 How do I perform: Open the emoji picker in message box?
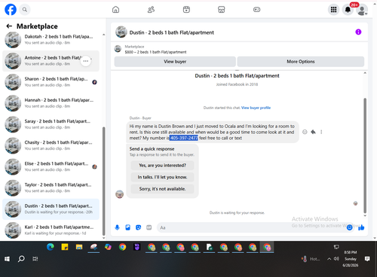[x=349, y=227]
